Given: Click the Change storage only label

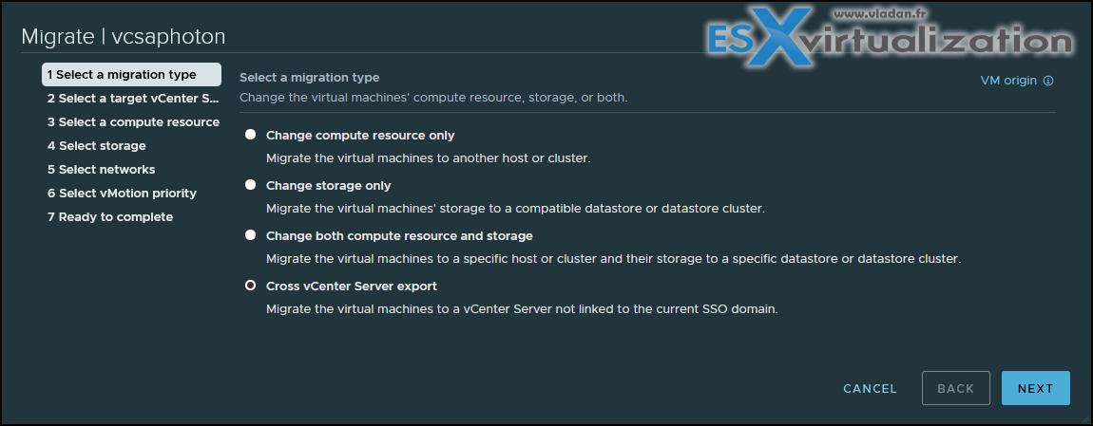Looking at the screenshot, I should [x=328, y=186].
